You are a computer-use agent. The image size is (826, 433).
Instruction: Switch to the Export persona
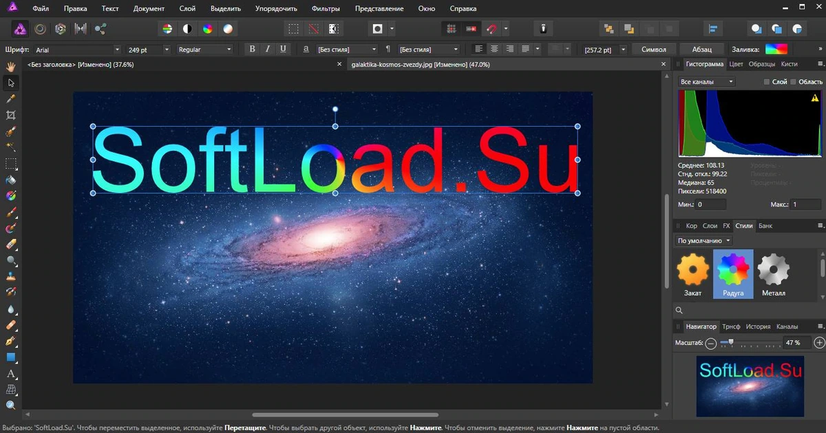coord(100,29)
